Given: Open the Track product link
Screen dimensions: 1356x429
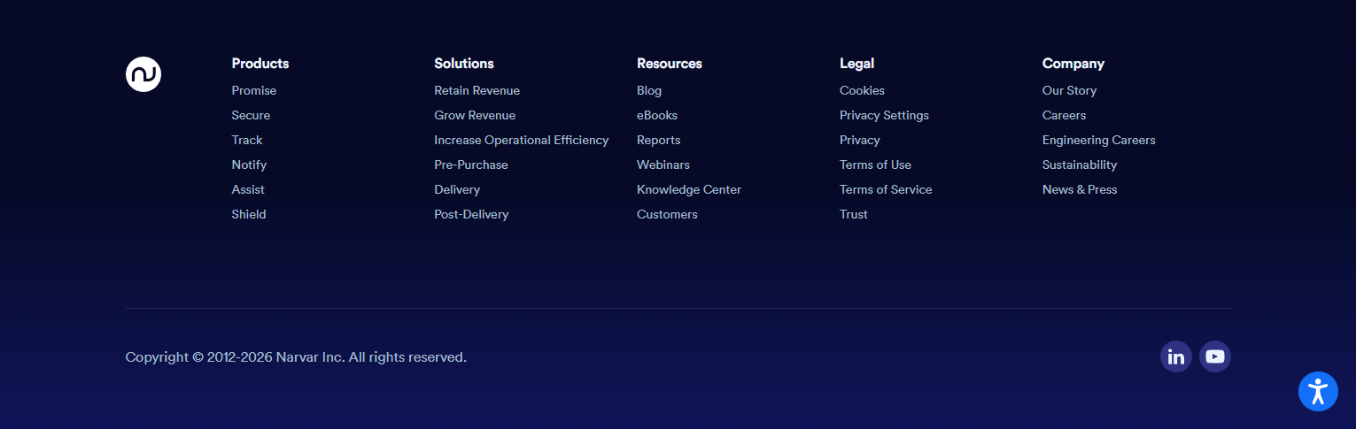Looking at the screenshot, I should [x=247, y=140].
